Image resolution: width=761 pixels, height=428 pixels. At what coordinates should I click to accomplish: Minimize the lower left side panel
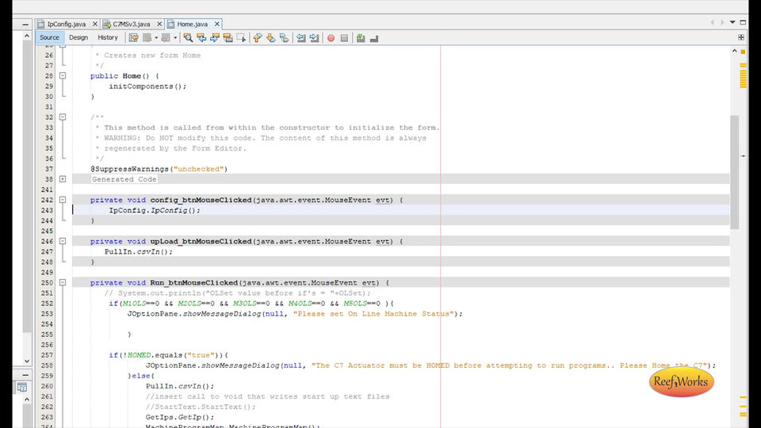25,375
